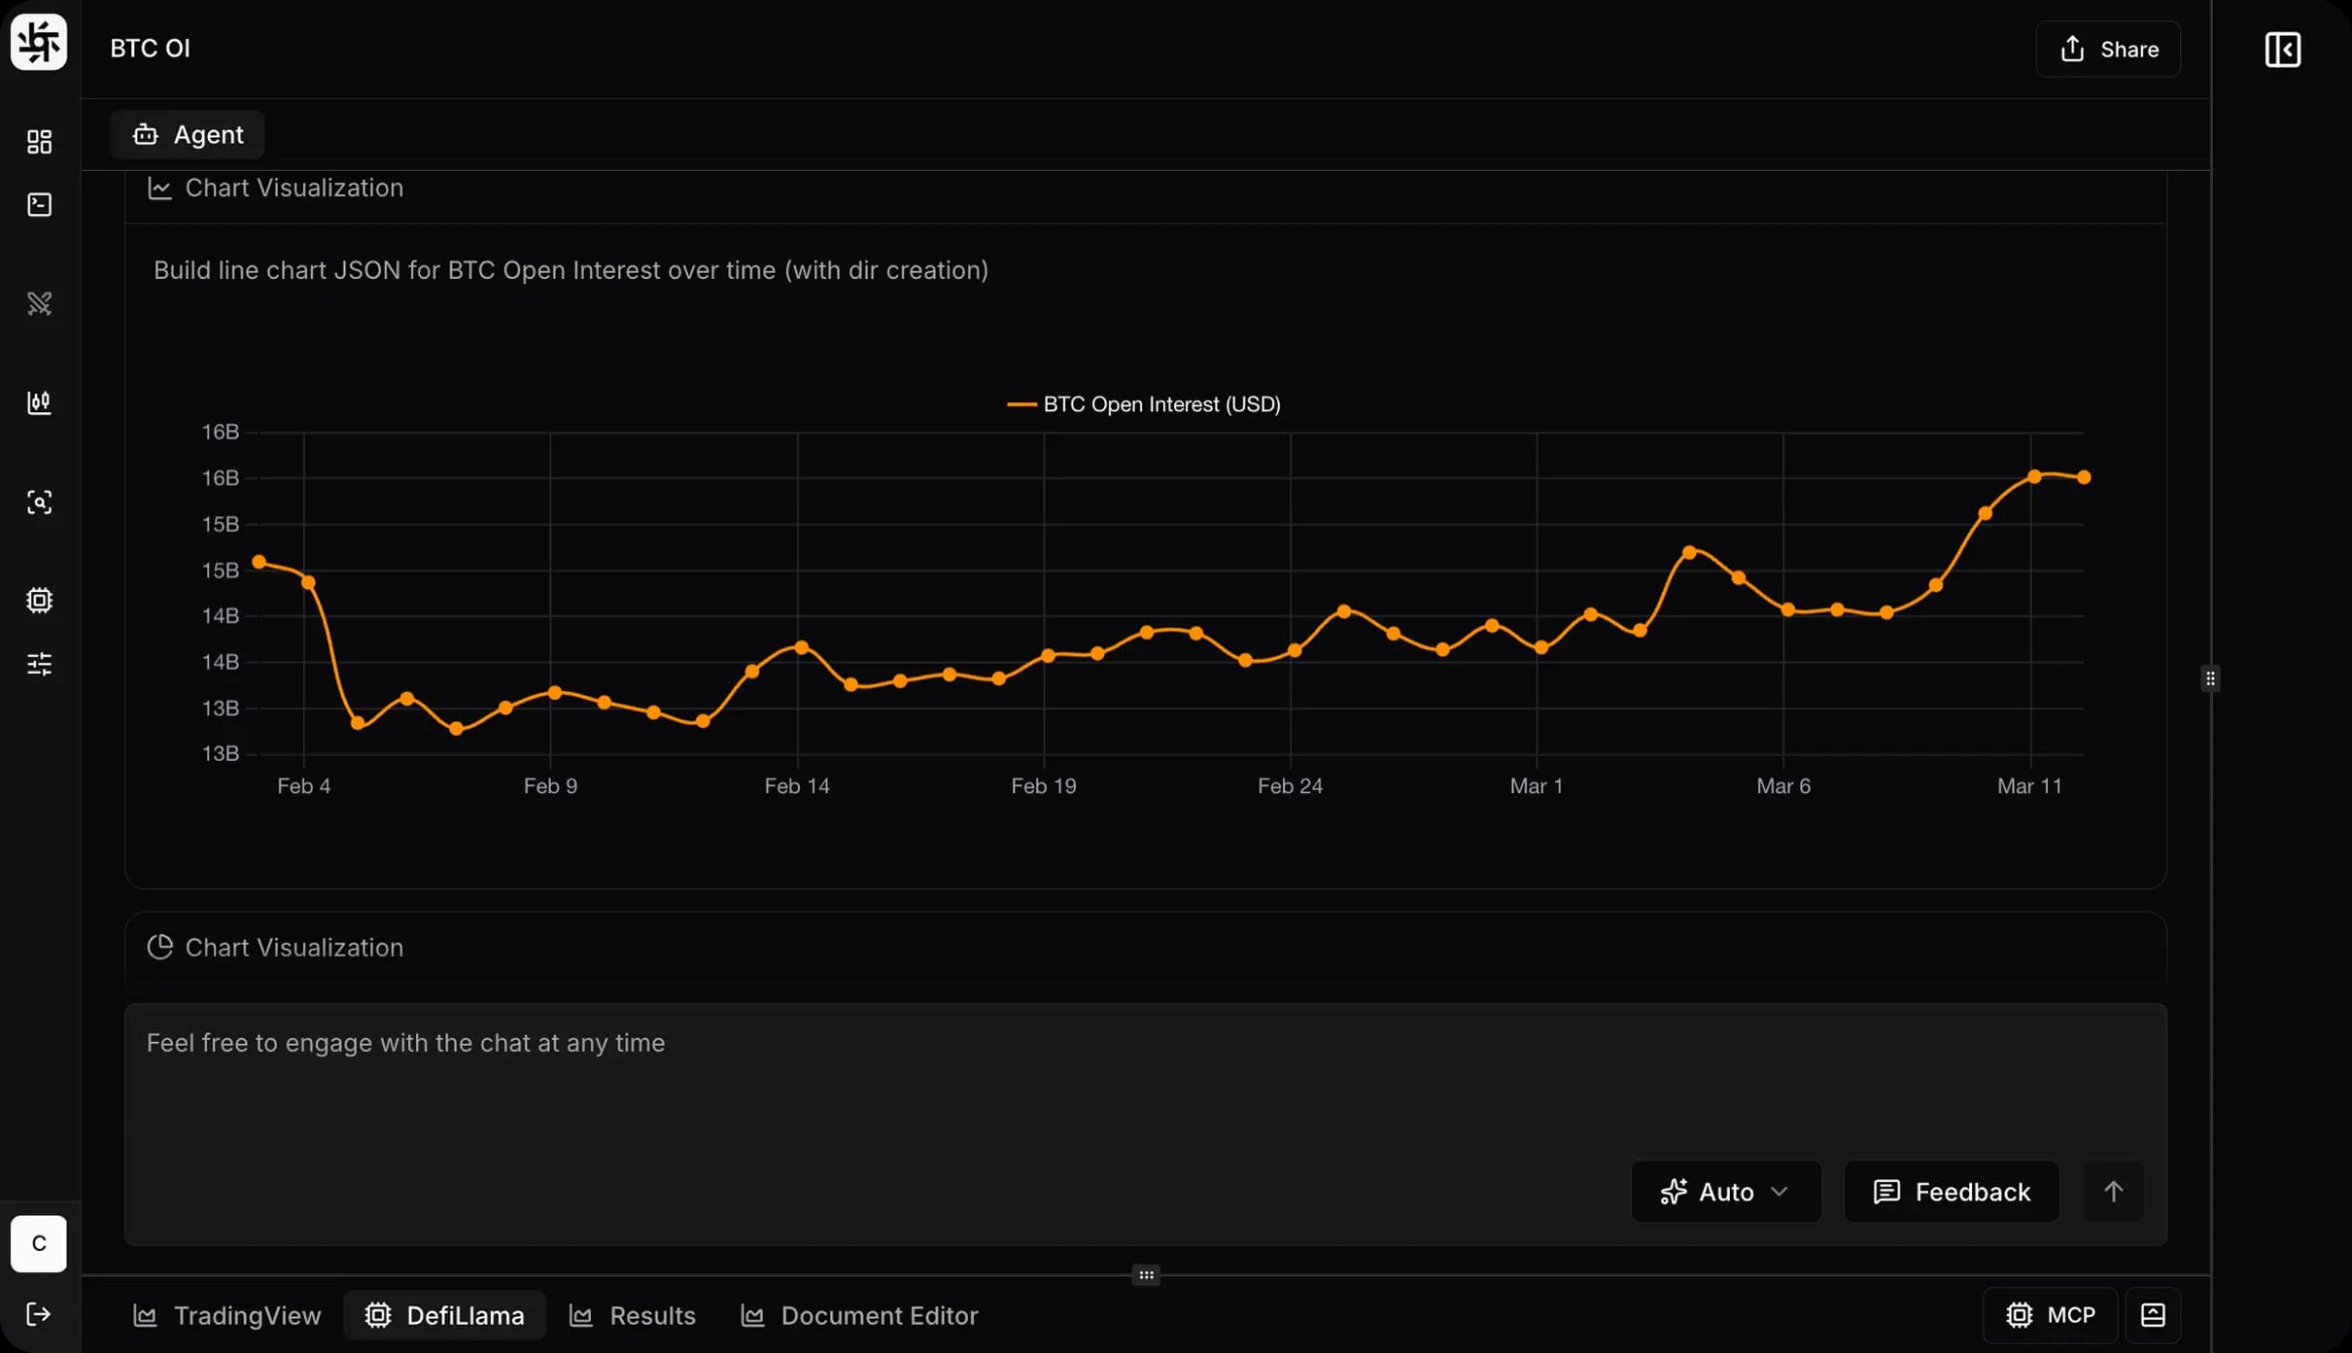Open the Auto mode dropdown
Viewport: 2352px width, 1353px height.
(1725, 1192)
